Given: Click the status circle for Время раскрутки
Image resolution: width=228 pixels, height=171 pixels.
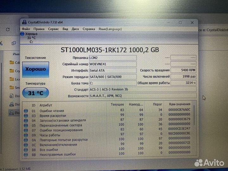Looking at the screenshot, I should pyautogui.click(x=26, y=116).
